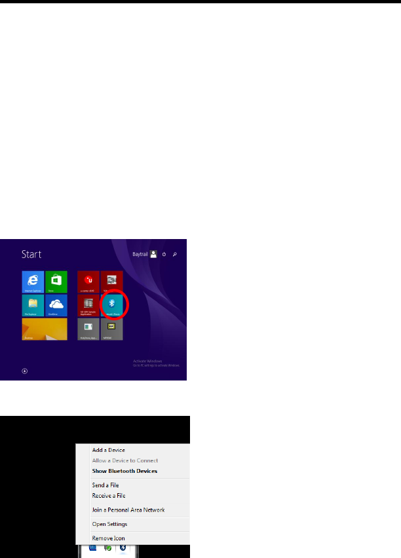Click the Baytrail user account picture

pos(153,254)
